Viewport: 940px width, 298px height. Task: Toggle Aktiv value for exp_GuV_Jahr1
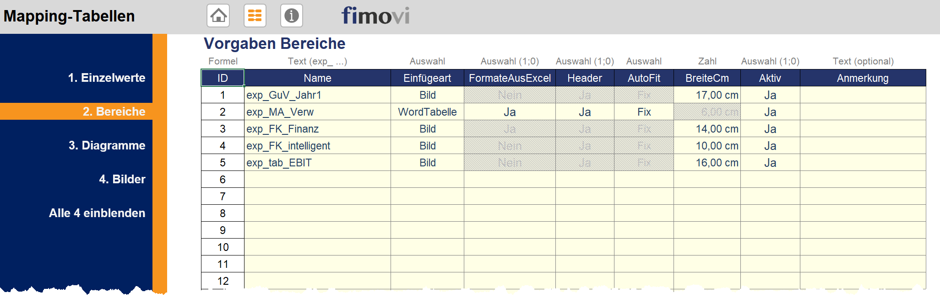[x=770, y=95]
